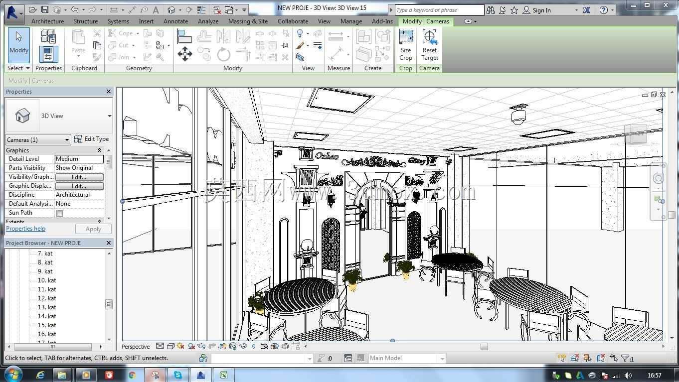Go to the Collaborate tab
This screenshot has width=679, height=382.
pos(293,21)
